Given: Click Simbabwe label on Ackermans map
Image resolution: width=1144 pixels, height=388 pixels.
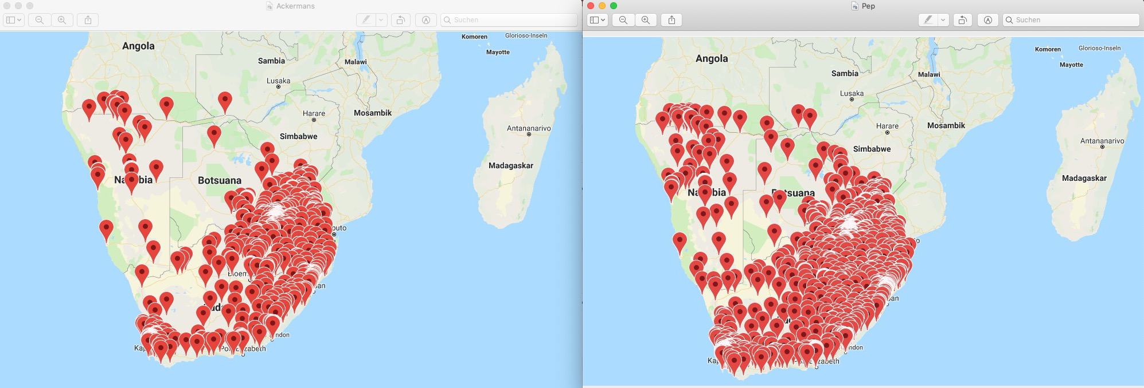Looking at the screenshot, I should 298,136.
